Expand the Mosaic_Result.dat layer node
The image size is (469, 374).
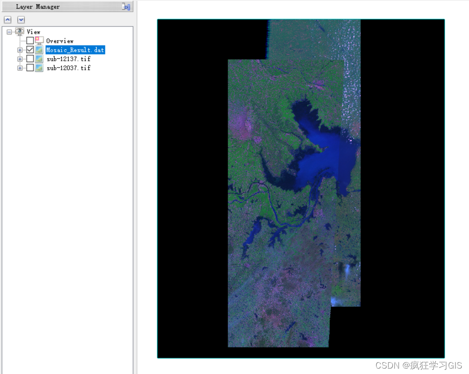pos(20,50)
